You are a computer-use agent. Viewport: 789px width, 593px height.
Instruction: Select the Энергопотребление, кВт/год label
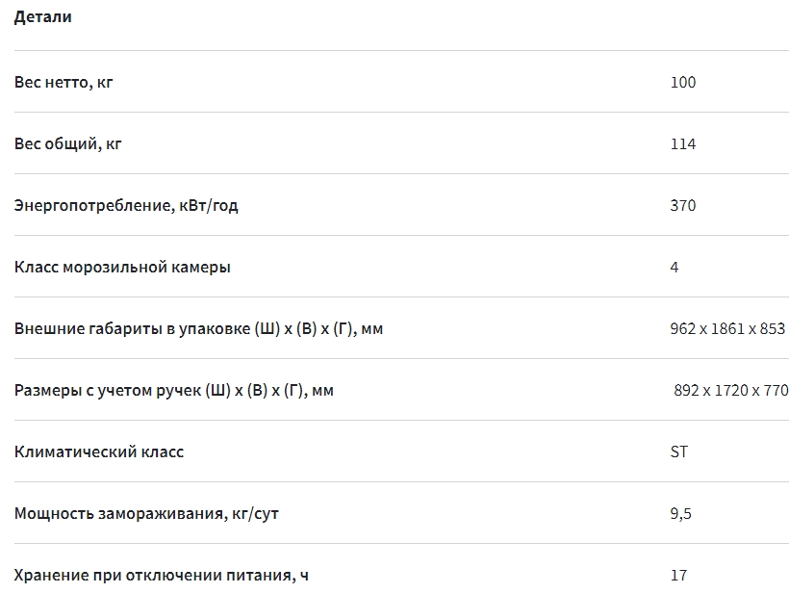pyautogui.click(x=126, y=205)
